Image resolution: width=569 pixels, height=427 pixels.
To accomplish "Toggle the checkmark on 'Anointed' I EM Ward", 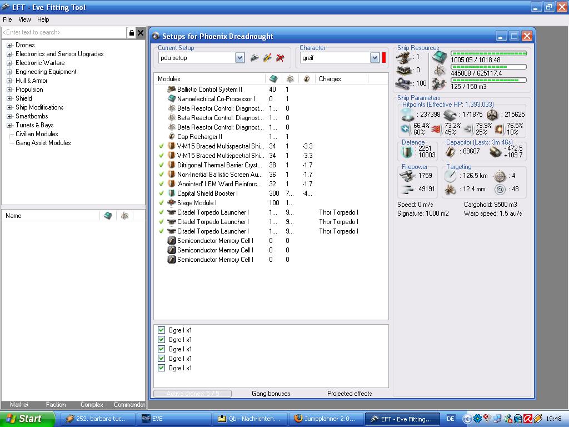I will point(162,183).
